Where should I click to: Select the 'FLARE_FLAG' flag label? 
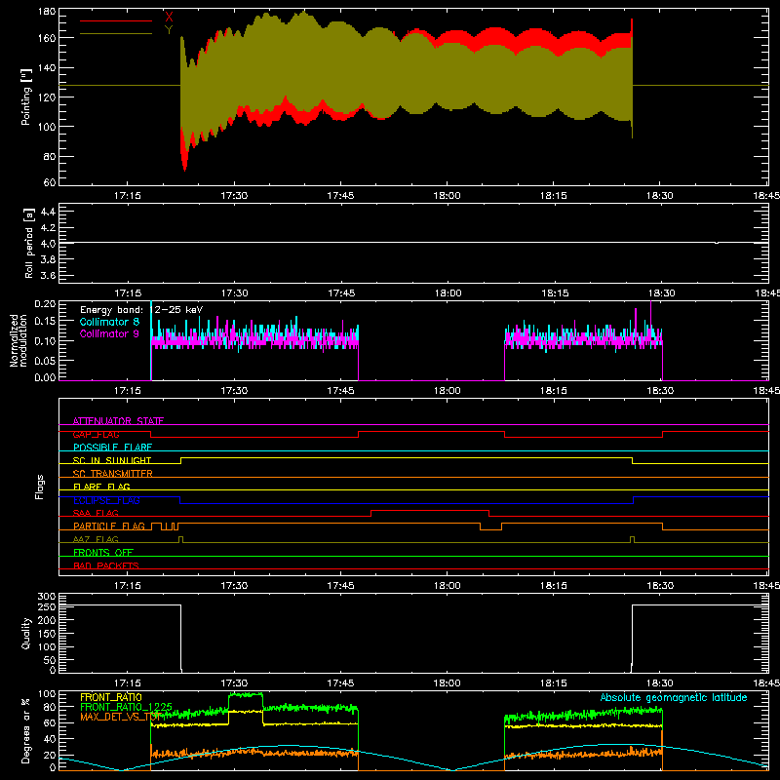101,487
